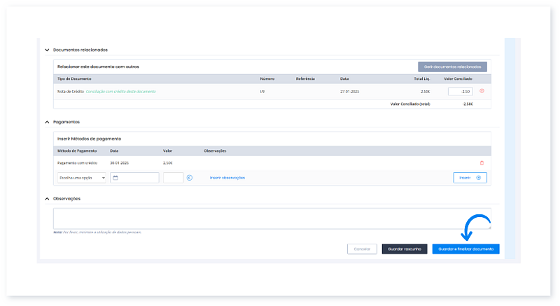
Task: Expand the Pagamentos section chevron
Action: pos(47,122)
